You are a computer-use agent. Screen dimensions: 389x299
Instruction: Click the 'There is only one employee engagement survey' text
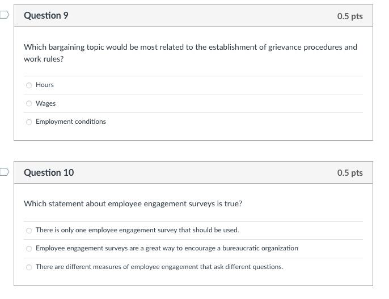137,230
